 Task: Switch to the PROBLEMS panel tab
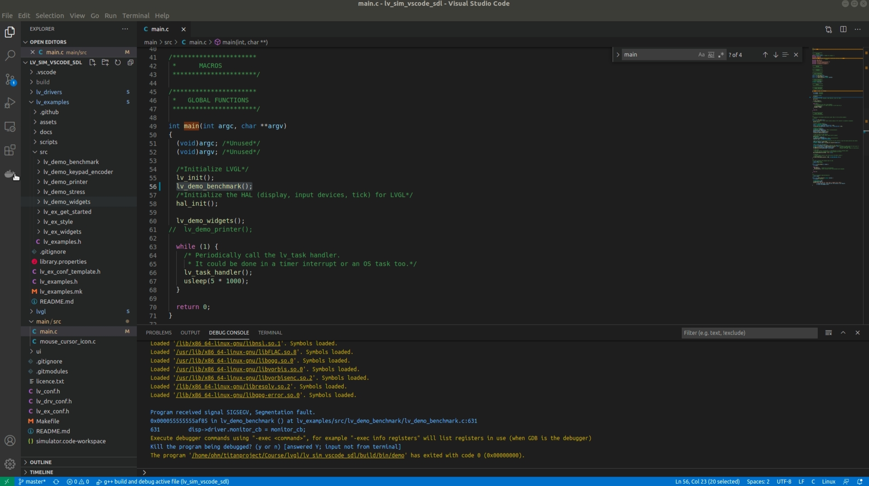coord(159,333)
